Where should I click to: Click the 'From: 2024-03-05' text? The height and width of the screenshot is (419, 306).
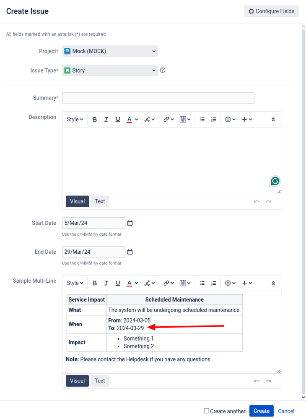point(129,320)
